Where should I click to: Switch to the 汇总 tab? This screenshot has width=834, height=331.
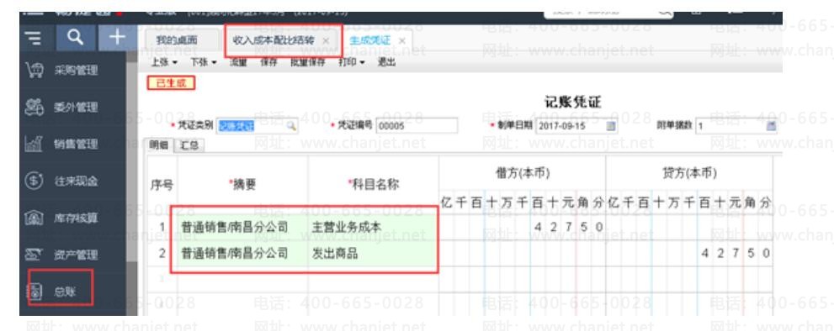pyautogui.click(x=189, y=145)
